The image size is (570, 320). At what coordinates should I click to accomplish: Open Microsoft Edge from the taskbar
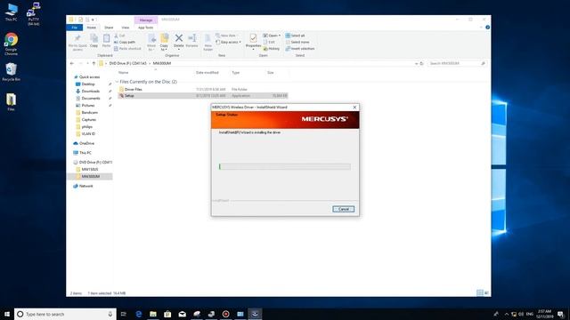[139, 314]
